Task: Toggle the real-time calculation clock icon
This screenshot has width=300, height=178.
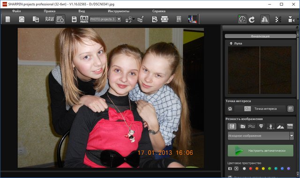Action: 242,19
